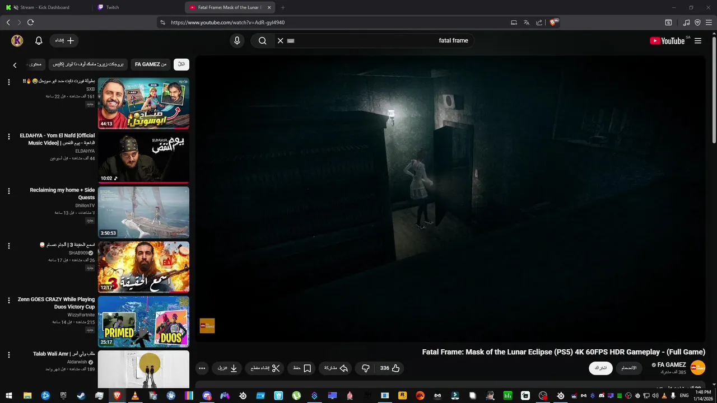Open VLC media player from the taskbar

pos(135,396)
